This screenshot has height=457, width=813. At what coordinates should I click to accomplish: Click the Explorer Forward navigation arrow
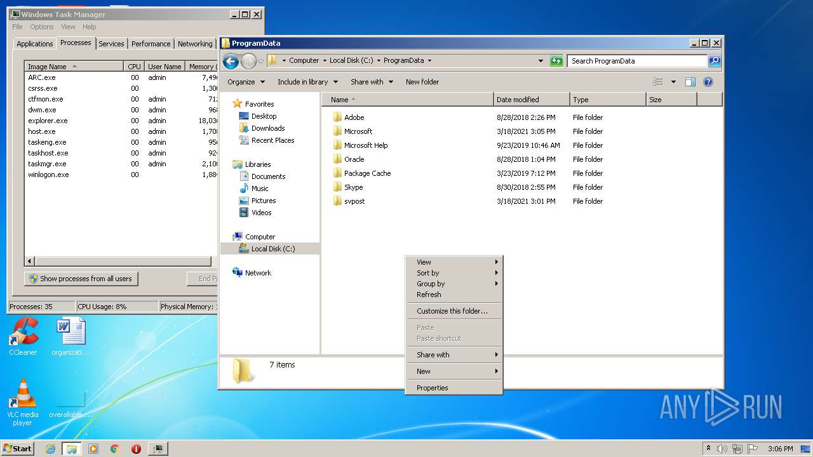tap(248, 61)
